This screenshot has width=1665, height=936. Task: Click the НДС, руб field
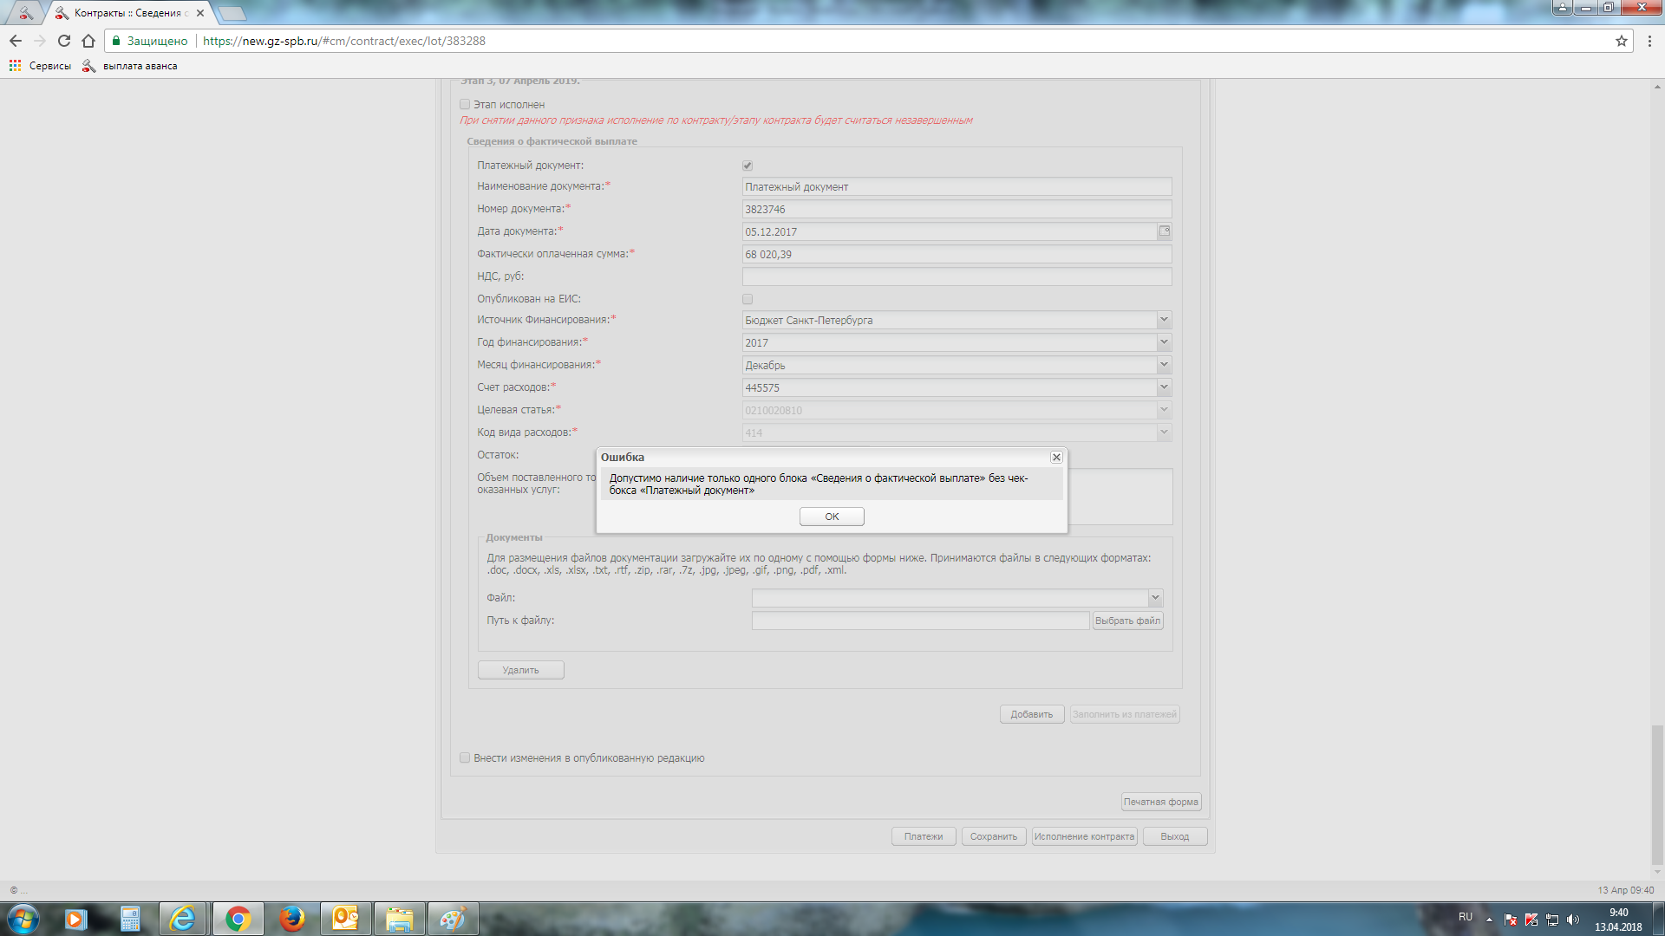pos(957,277)
